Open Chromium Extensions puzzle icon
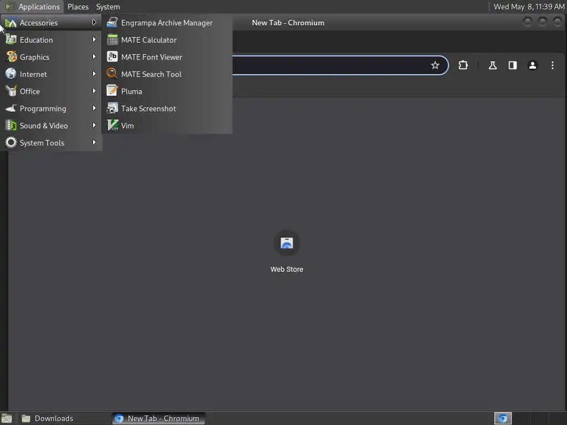 (x=463, y=65)
